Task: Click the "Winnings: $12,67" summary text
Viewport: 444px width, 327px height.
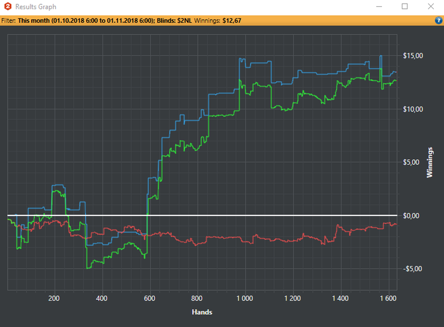Action: 218,21
